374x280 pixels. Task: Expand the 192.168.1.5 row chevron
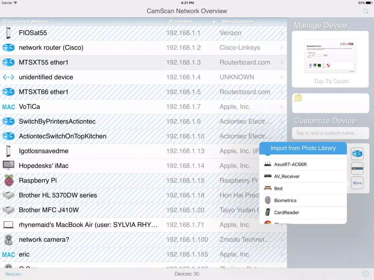(282, 92)
